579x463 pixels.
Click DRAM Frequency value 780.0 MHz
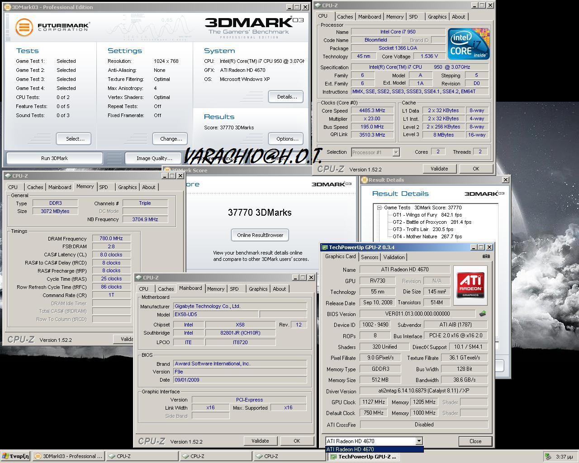[111, 238]
